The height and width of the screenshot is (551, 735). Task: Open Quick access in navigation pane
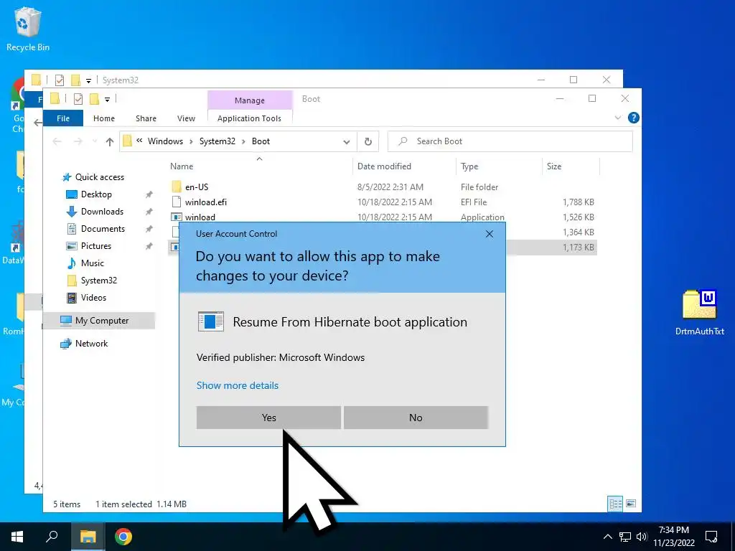click(x=99, y=177)
